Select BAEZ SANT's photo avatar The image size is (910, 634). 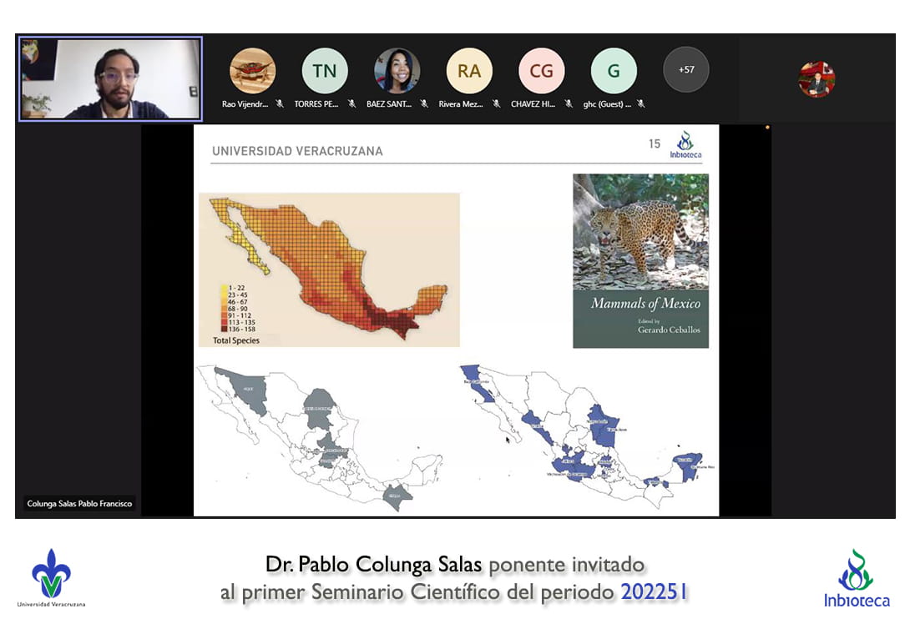point(397,70)
